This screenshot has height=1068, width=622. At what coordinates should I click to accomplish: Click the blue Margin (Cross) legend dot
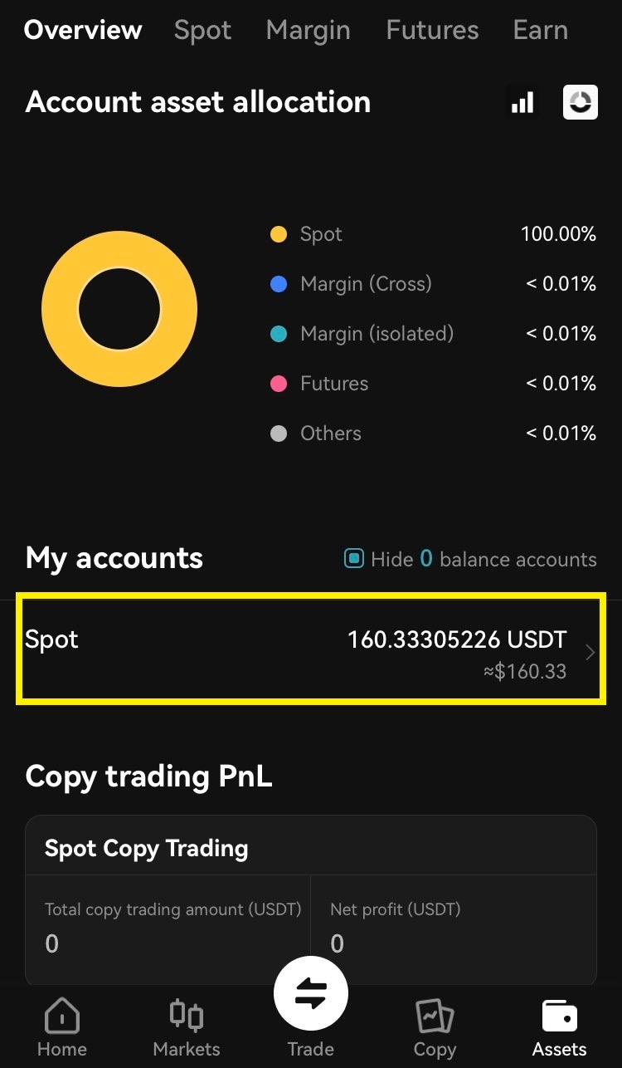coord(279,284)
